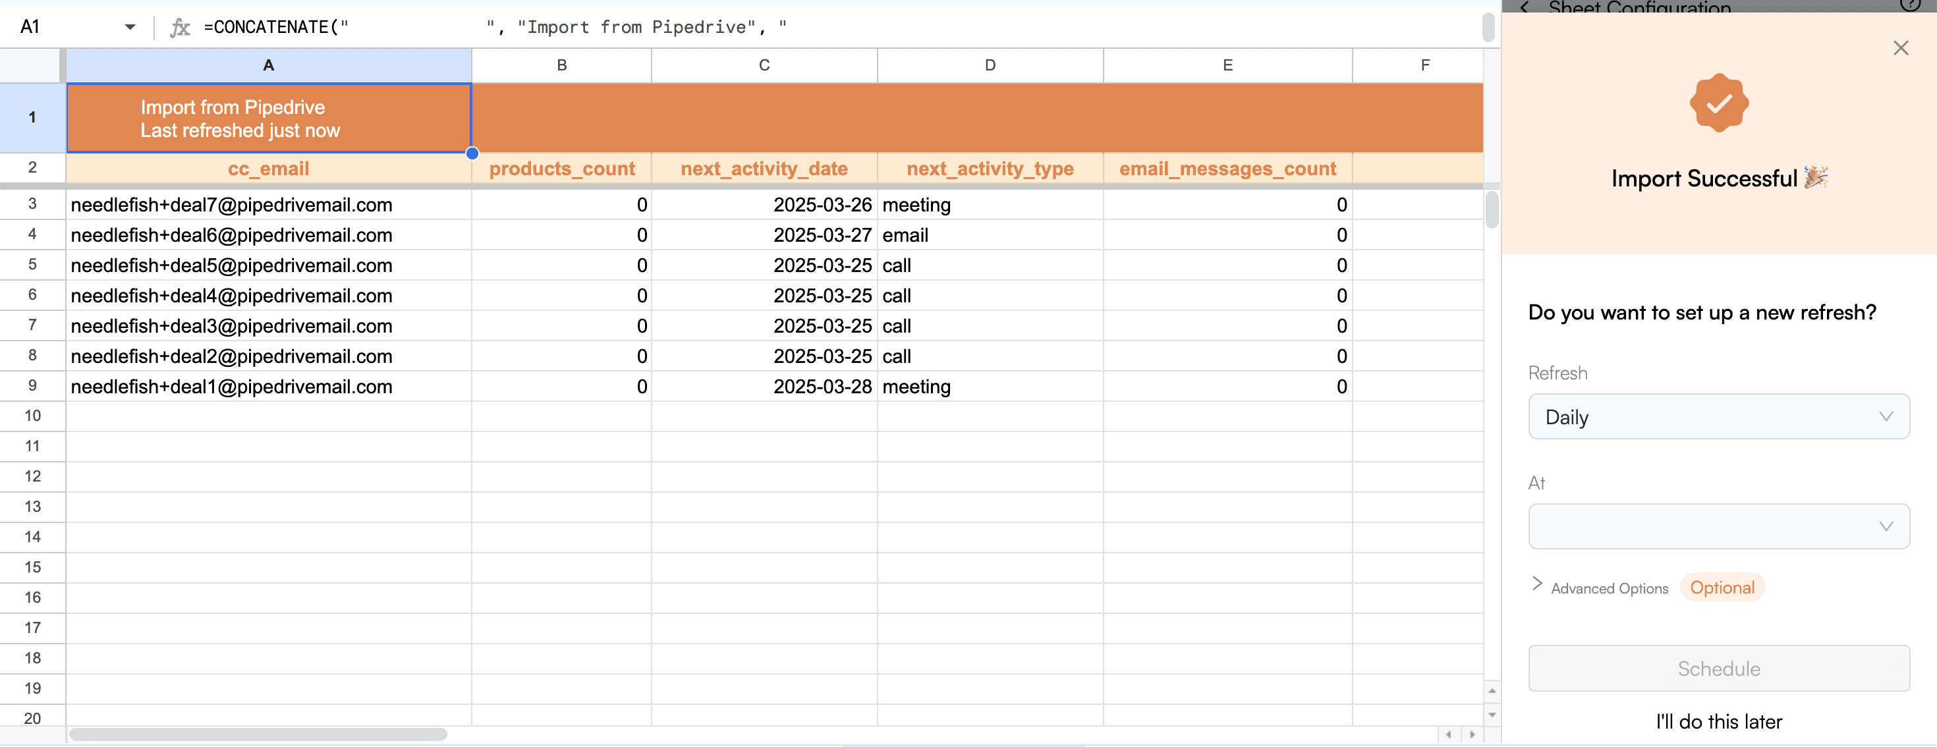Viewport: 1937px width, 747px height.
Task: Select row 10 header
Action: pos(32,416)
